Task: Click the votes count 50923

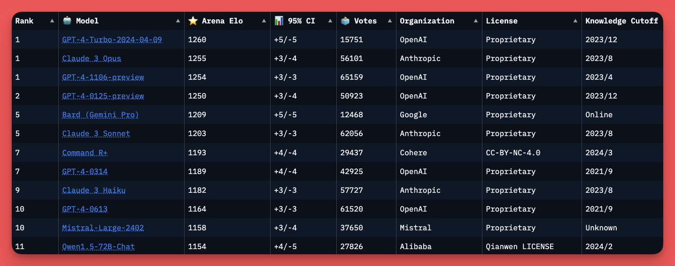Action: (x=352, y=96)
